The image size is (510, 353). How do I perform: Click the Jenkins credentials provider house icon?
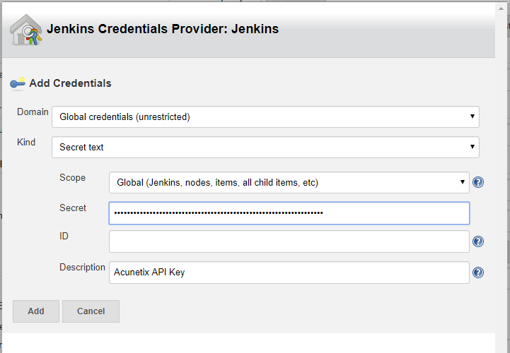(25, 29)
